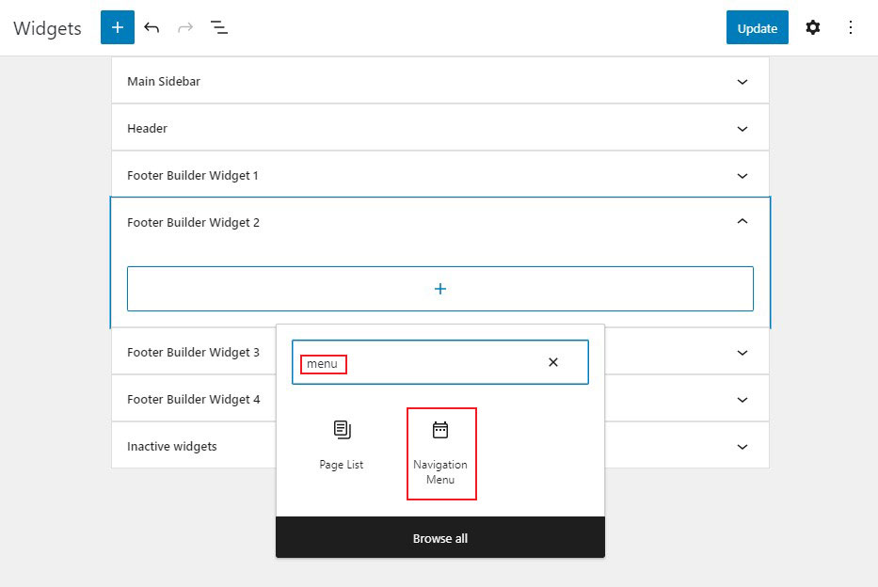Open the settings gear icon
Screen dimensions: 878x587
coord(812,27)
